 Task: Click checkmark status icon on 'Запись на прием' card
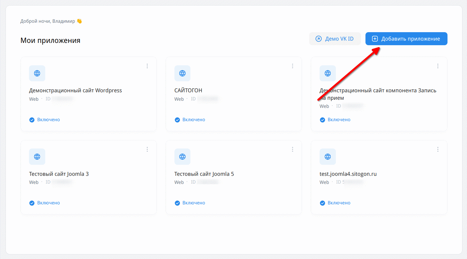tap(323, 120)
